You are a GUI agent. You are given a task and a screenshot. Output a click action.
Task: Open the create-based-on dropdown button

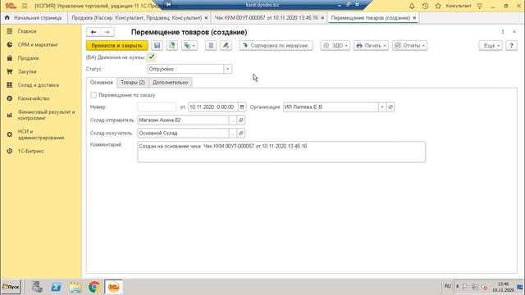(x=189, y=46)
